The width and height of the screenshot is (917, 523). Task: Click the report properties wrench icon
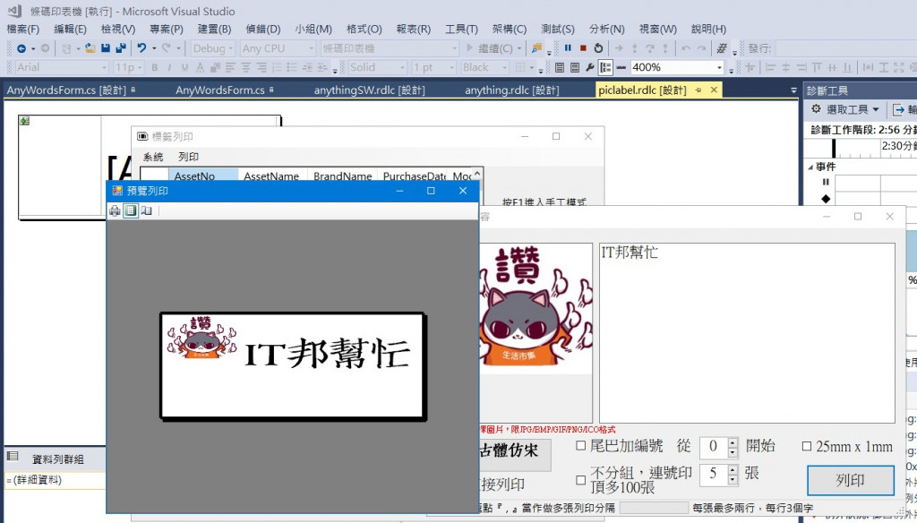(590, 67)
